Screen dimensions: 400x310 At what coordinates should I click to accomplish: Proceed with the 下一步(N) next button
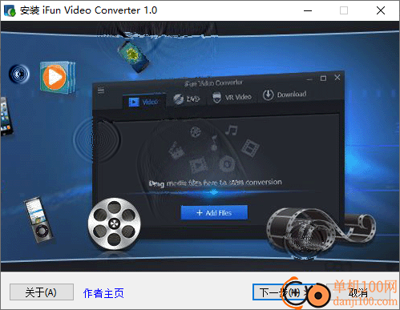coord(285,292)
